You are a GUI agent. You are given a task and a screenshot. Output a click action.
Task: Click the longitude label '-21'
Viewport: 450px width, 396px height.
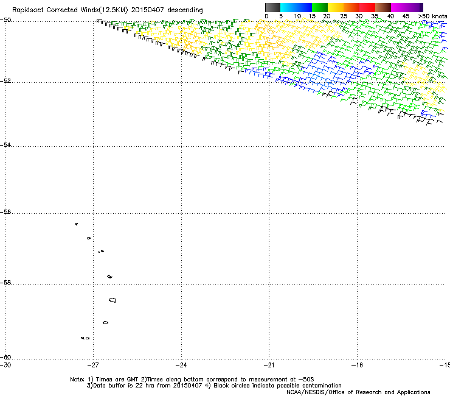click(269, 365)
